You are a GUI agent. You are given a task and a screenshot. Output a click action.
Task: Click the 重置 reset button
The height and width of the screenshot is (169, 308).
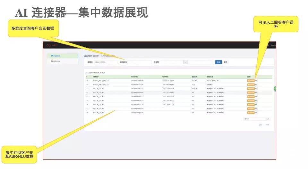pyautogui.click(x=226, y=62)
